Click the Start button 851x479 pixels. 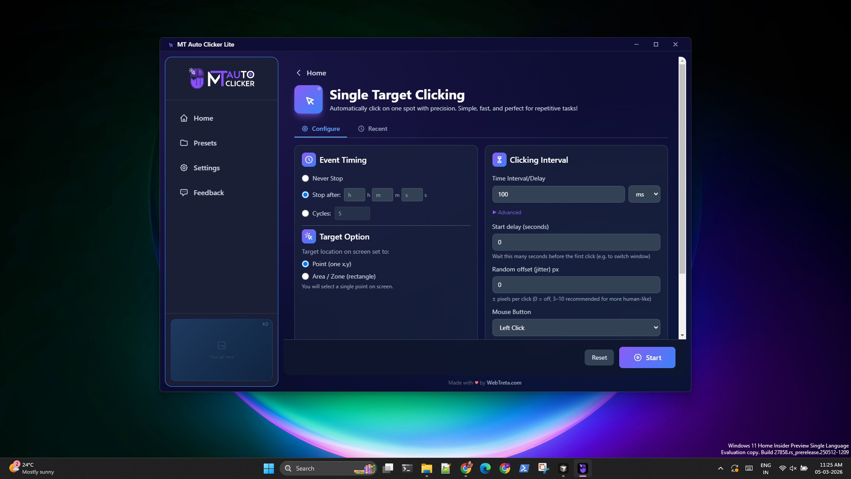(x=647, y=357)
